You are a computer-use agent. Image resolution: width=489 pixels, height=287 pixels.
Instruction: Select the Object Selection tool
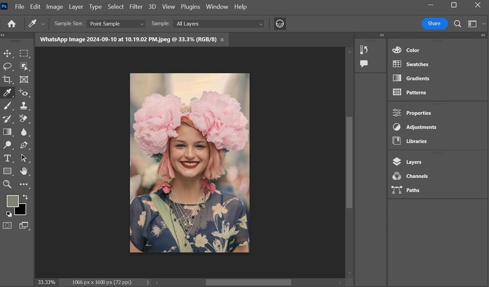point(24,66)
